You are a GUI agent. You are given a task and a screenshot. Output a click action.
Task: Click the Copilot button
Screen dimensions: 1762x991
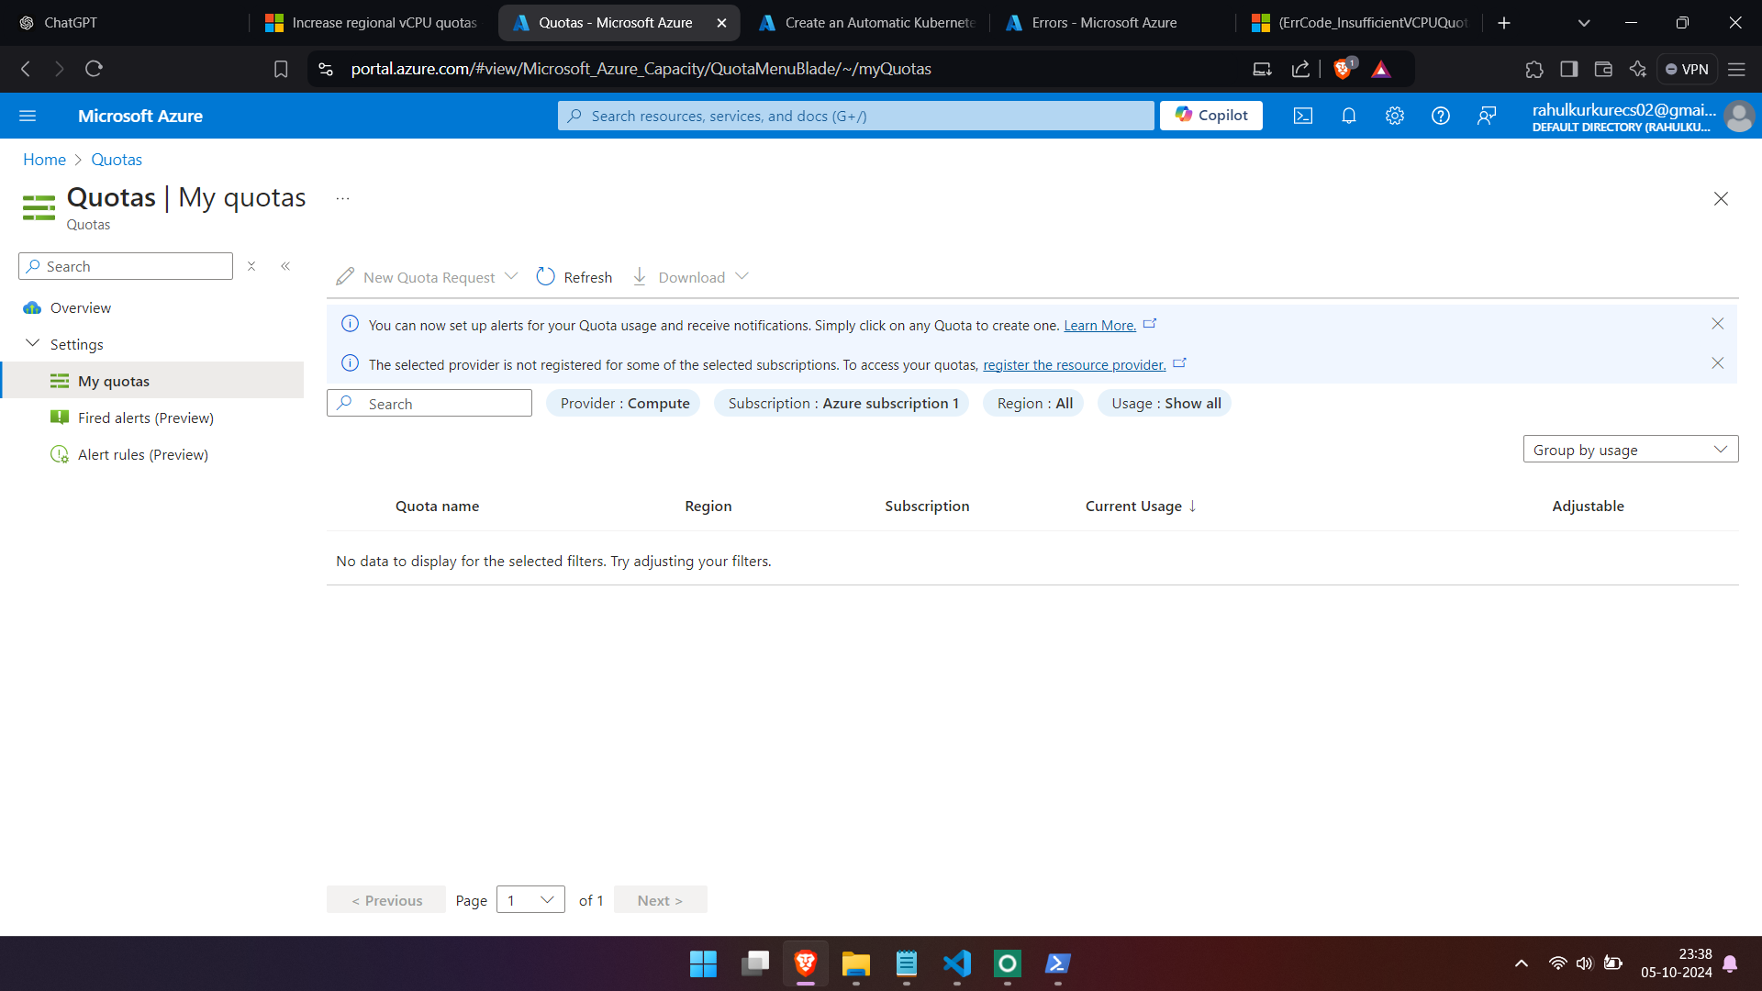(x=1210, y=116)
